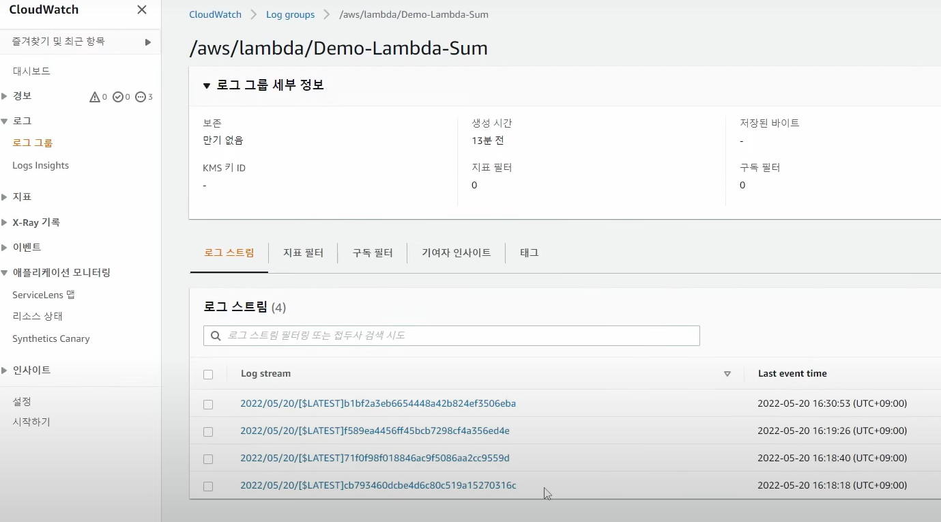Expand the 이벤트 section

(x=5, y=248)
